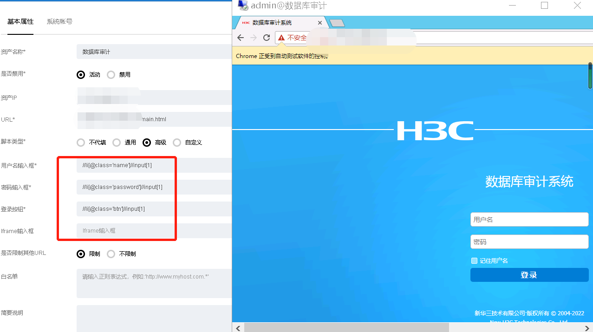
Task: Click the 密码输入框 XPath field
Action: (x=154, y=187)
